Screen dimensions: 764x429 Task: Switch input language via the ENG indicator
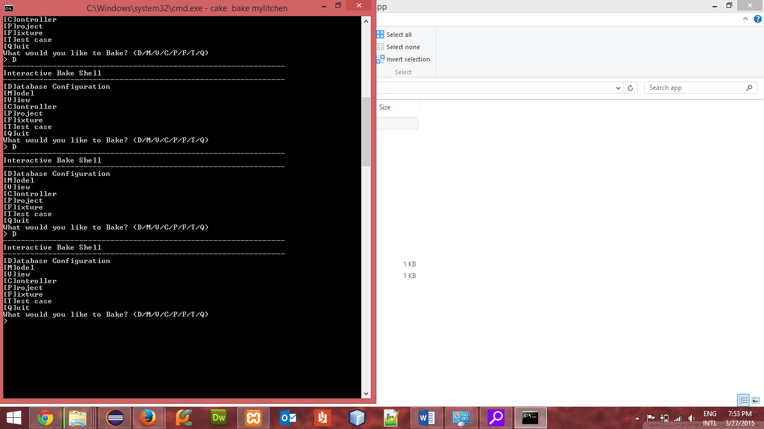(710, 417)
